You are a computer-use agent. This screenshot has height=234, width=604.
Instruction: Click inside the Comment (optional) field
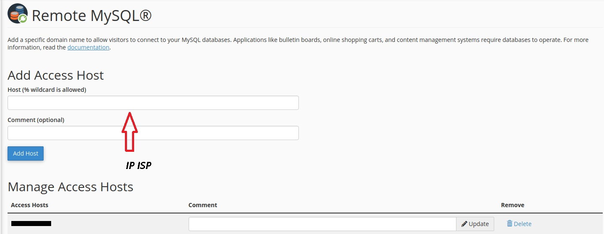click(x=153, y=133)
